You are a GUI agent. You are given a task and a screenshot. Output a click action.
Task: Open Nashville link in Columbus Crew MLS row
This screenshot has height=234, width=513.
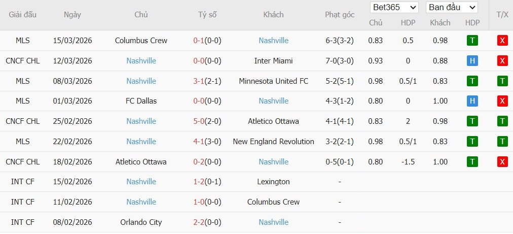click(x=273, y=41)
